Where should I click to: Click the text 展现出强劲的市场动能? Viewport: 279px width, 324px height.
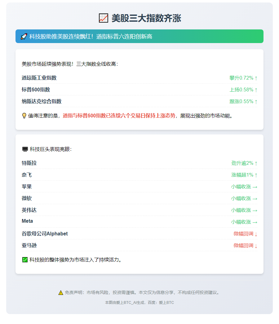pyautogui.click(x=205, y=116)
